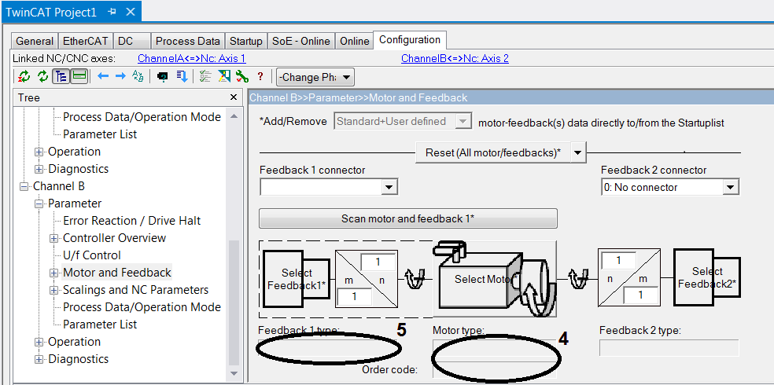This screenshot has width=774, height=385.
Task: Collapse the Parameter node under Channel B
Action: click(39, 203)
